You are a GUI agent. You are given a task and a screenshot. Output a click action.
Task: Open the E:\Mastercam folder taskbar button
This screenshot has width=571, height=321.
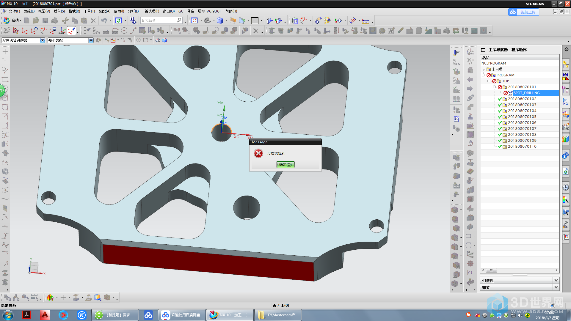pos(278,315)
